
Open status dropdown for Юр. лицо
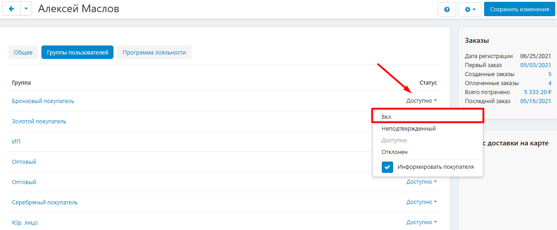[422, 222]
